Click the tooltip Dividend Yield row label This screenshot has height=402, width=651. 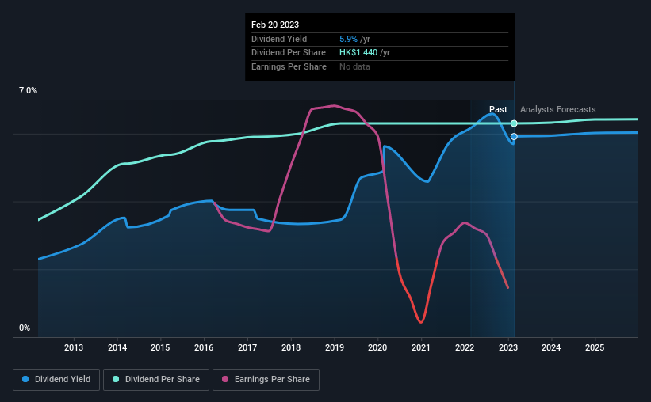pyautogui.click(x=279, y=39)
